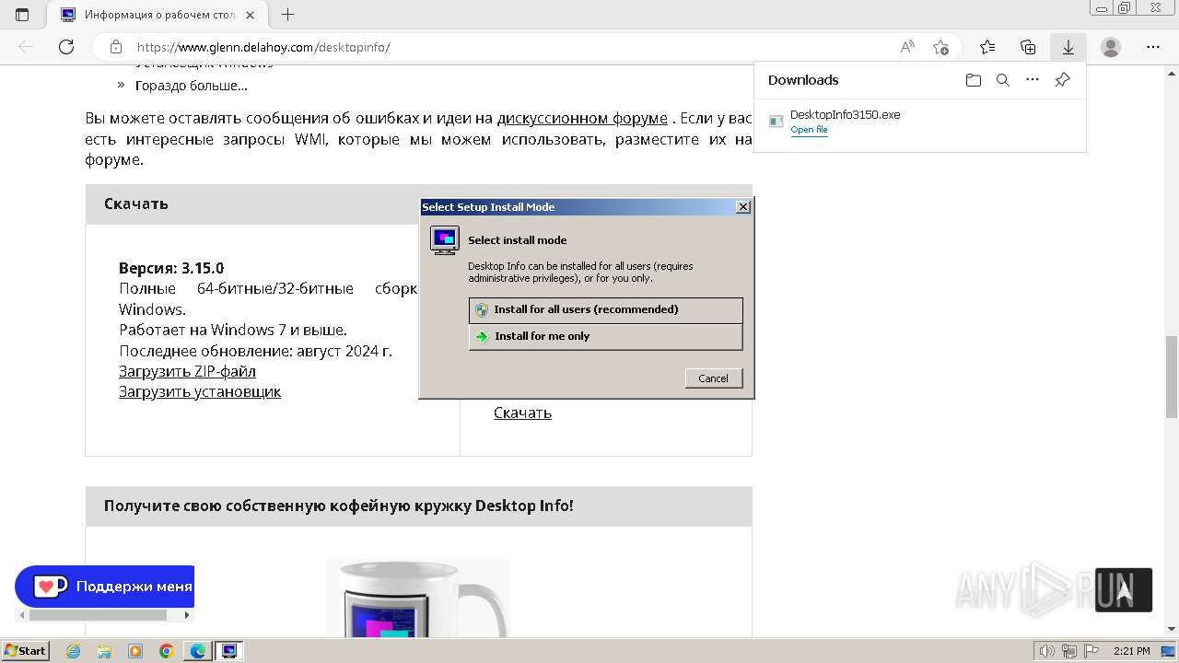Switch to Desktop Info setup taskbar icon
The width and height of the screenshot is (1179, 663).
pyautogui.click(x=228, y=651)
